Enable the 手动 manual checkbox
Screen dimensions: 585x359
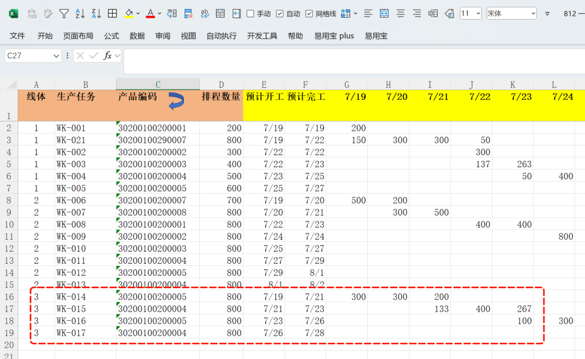[250, 14]
